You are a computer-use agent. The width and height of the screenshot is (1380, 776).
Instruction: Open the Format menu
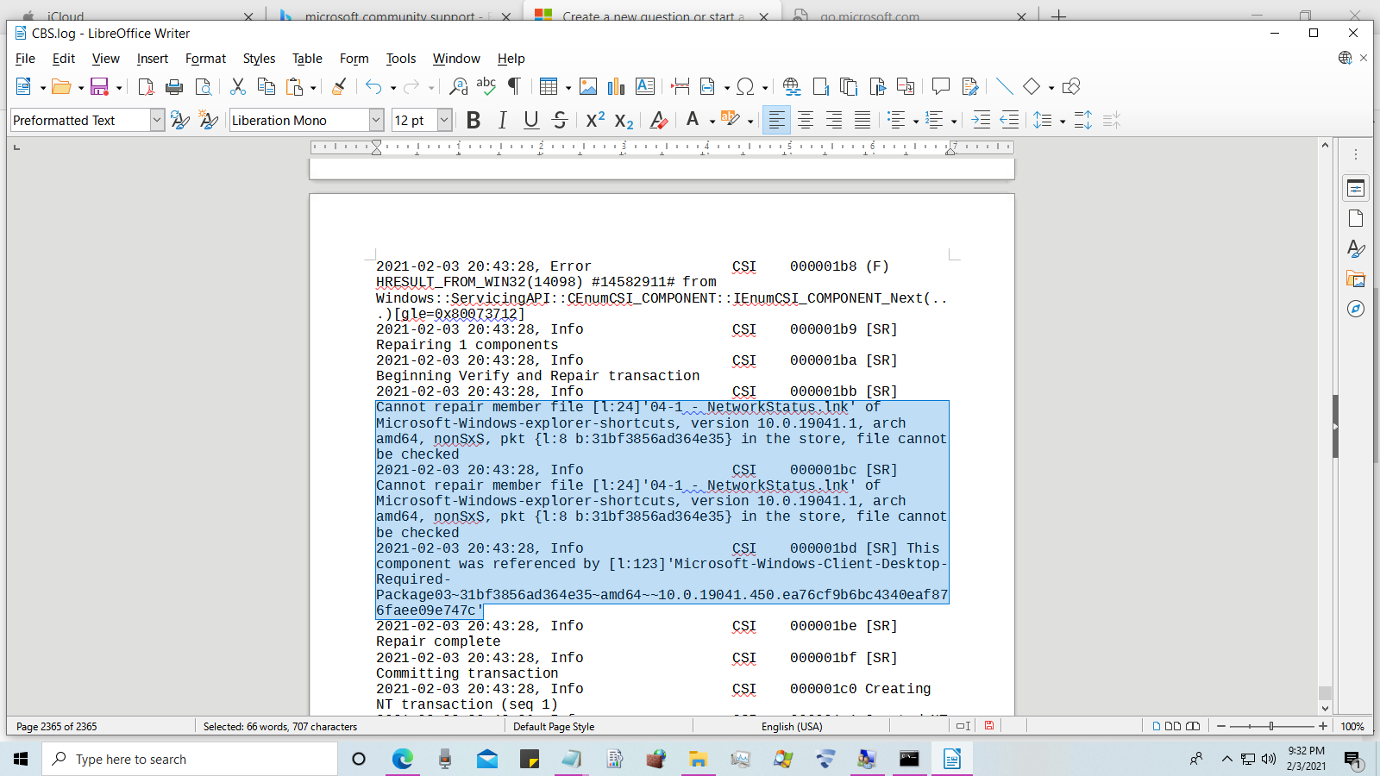click(205, 59)
